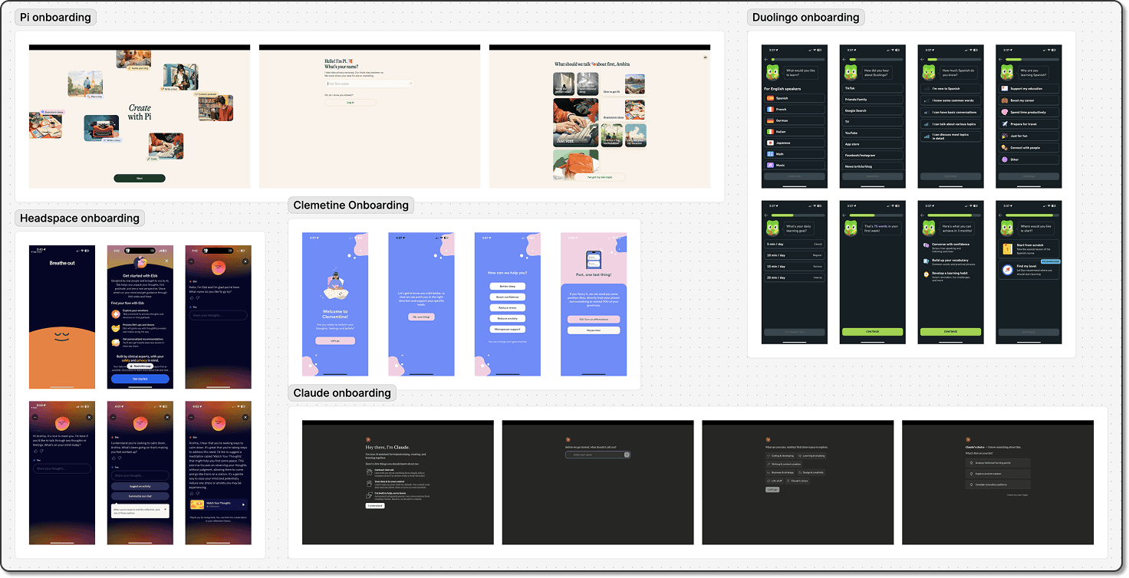Click the book icon beside 'Start from scratch'
The width and height of the screenshot is (1129, 578).
(1008, 249)
